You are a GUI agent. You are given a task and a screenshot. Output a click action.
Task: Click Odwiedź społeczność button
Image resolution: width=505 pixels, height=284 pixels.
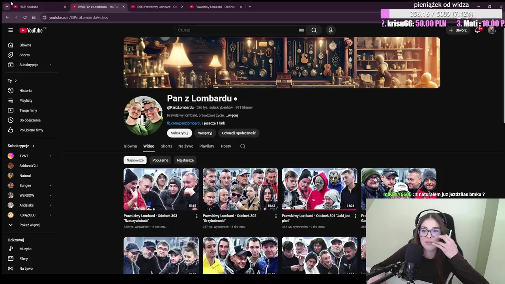[x=239, y=133]
